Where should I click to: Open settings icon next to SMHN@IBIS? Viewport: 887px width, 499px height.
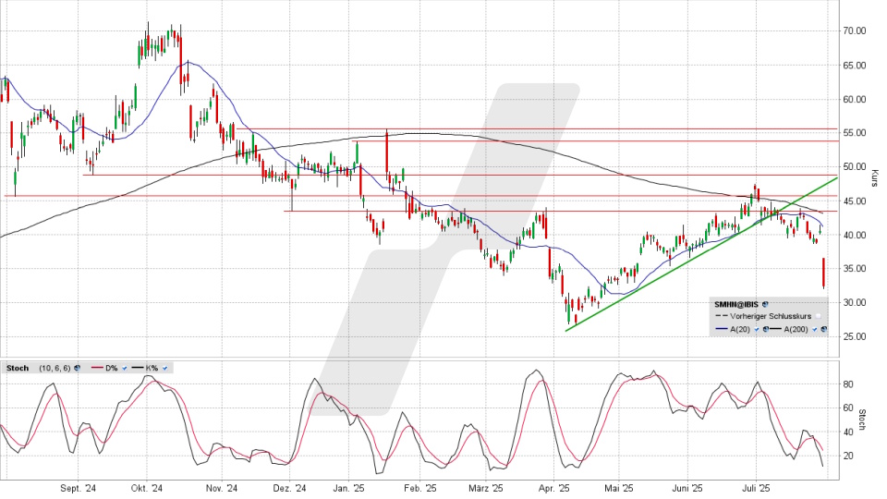(765, 304)
